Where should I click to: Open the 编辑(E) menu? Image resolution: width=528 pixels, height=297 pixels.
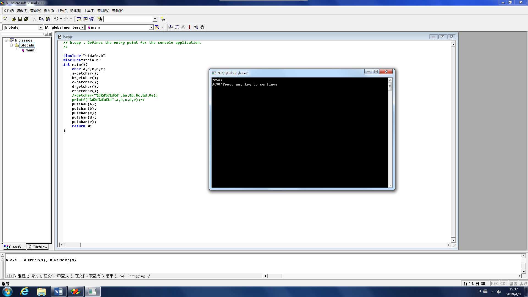coord(22,11)
